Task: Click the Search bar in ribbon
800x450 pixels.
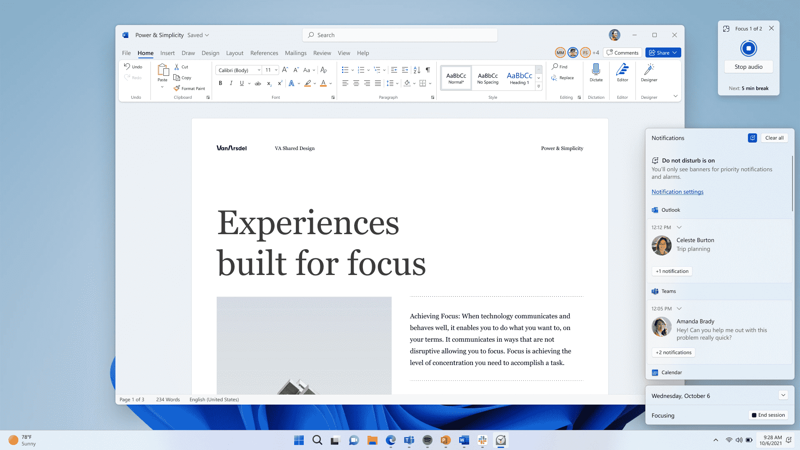Action: 400,35
